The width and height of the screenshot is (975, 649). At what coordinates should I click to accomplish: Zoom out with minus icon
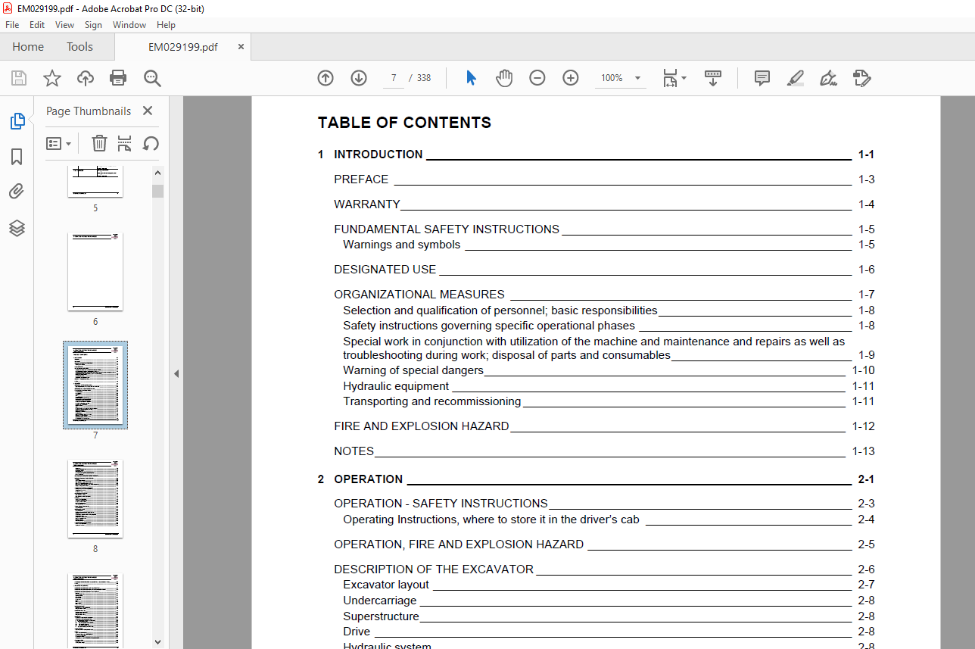(537, 78)
